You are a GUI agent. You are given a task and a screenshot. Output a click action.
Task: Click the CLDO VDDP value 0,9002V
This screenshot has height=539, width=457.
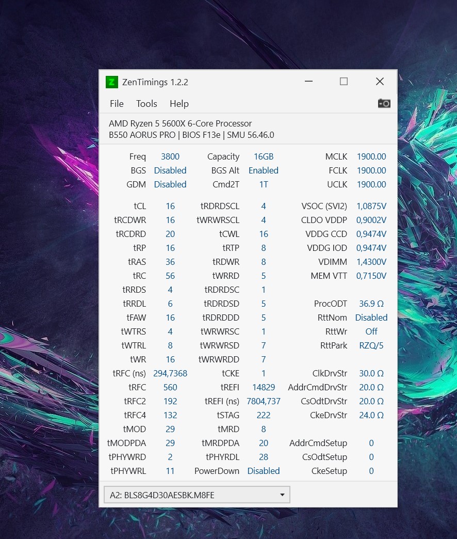[x=371, y=220]
